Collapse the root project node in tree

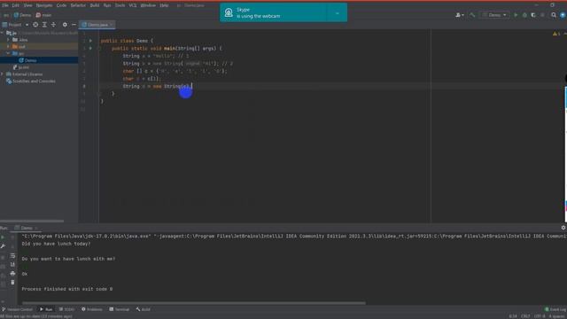coord(3,33)
